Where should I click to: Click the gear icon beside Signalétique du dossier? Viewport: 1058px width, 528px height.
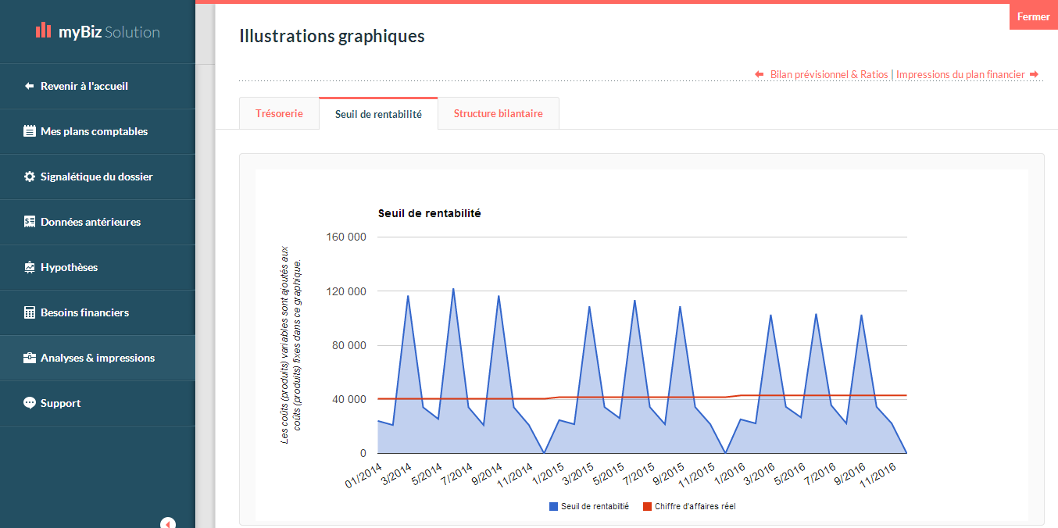[30, 177]
